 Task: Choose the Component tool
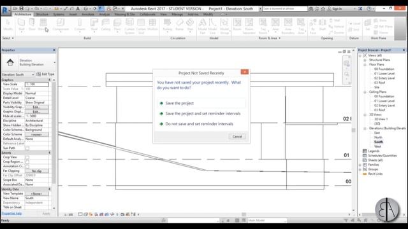pyautogui.click(x=61, y=25)
